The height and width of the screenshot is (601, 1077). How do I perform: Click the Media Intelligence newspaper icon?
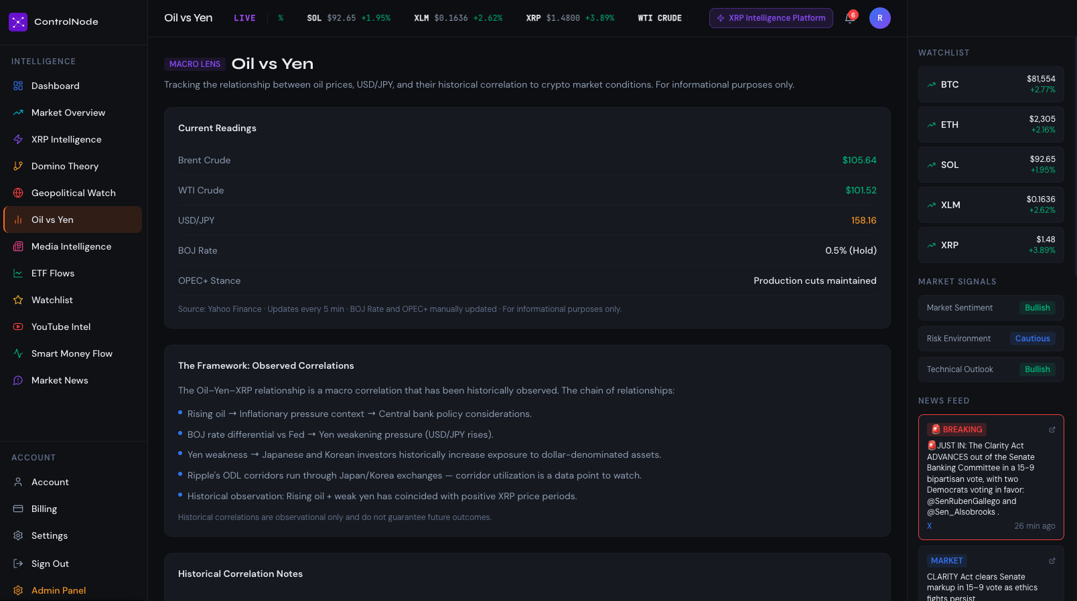(x=18, y=246)
